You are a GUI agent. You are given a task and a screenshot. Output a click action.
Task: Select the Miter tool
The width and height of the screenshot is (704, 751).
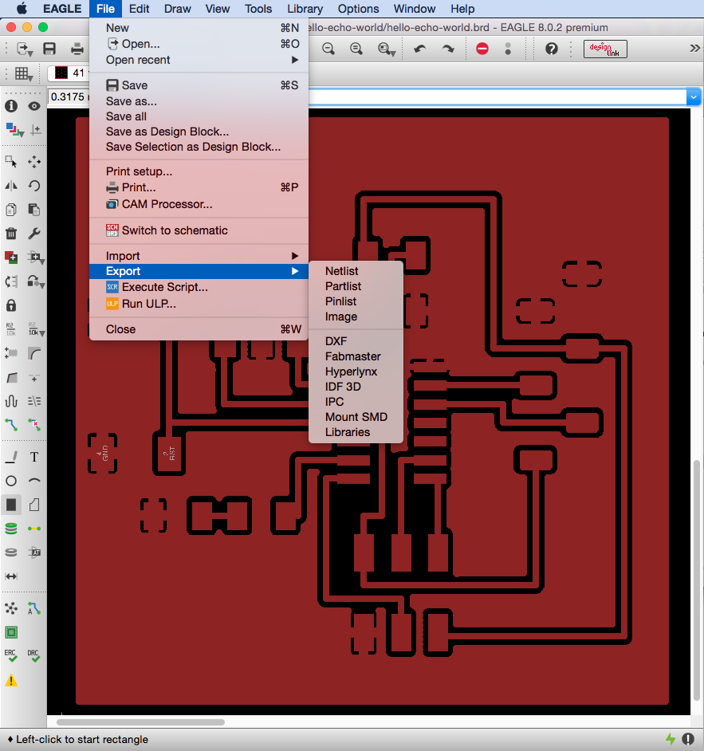[x=34, y=353]
